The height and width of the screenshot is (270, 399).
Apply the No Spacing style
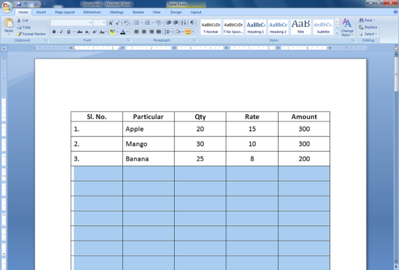click(233, 27)
